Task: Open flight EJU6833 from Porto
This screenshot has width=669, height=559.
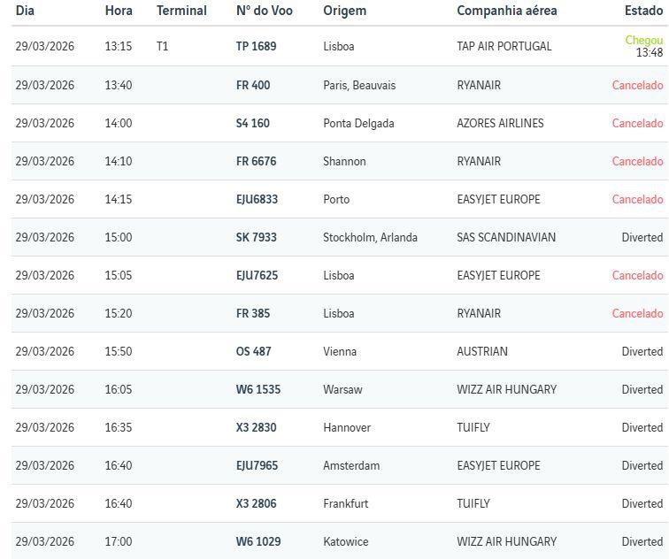Action: click(x=257, y=200)
